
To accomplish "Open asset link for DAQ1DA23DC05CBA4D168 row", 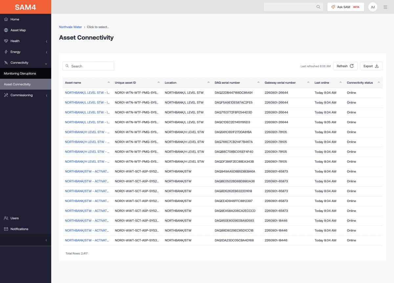I will (x=87, y=240).
